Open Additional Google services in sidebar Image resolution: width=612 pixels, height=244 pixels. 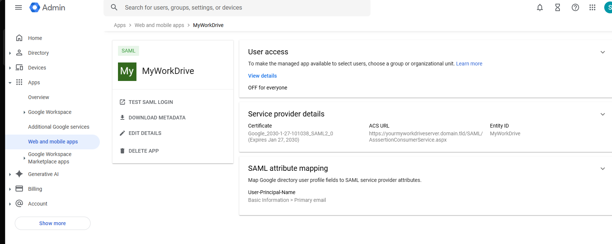point(58,127)
